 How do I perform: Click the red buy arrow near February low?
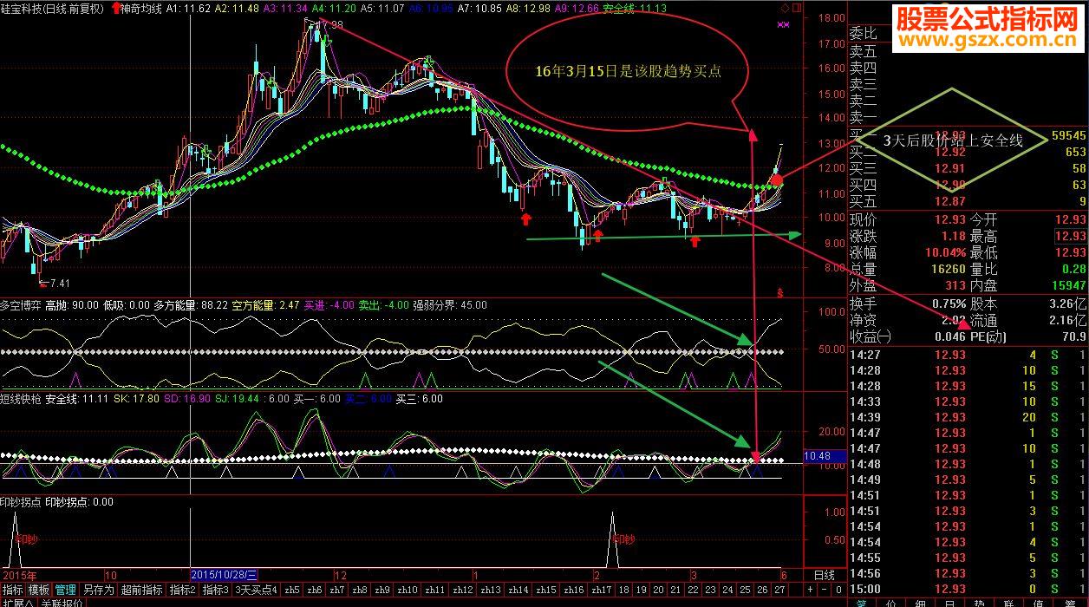(x=598, y=235)
